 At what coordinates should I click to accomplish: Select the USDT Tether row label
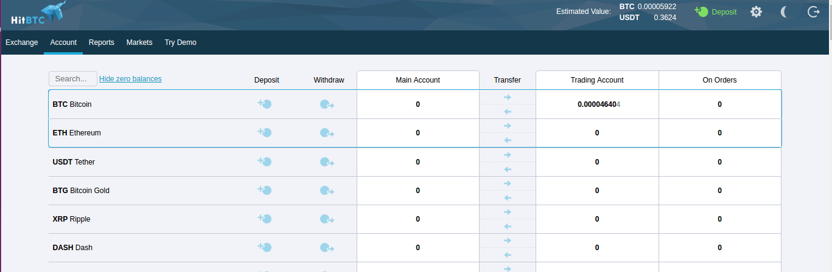click(x=74, y=162)
